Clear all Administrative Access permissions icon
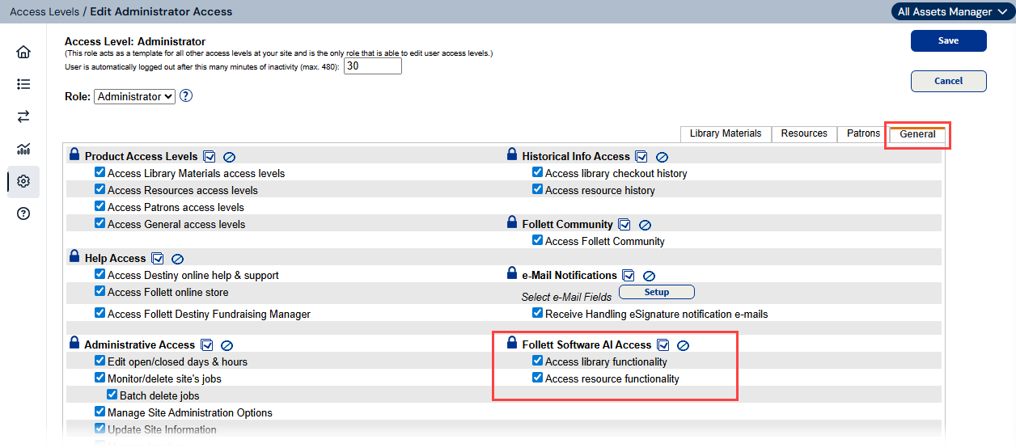 click(x=226, y=345)
